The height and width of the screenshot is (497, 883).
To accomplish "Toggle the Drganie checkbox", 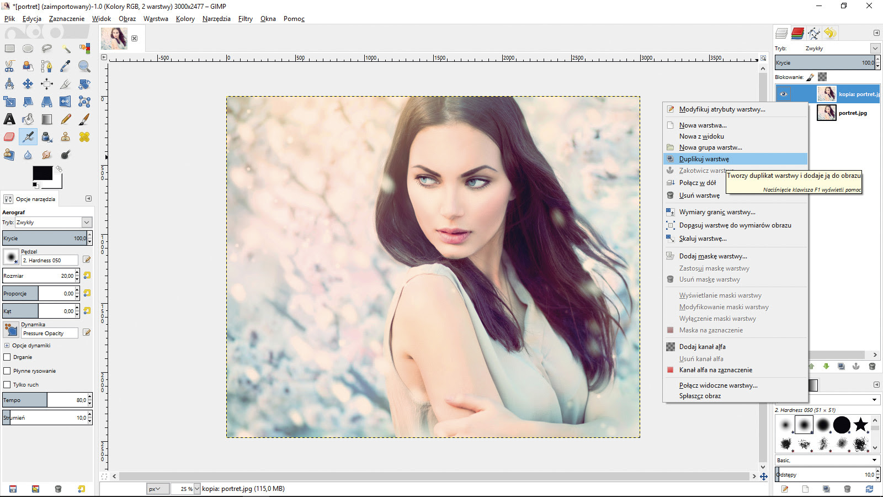I will click(7, 357).
